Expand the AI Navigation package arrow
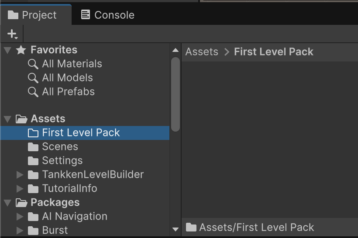This screenshot has height=238, width=358. coord(20,216)
